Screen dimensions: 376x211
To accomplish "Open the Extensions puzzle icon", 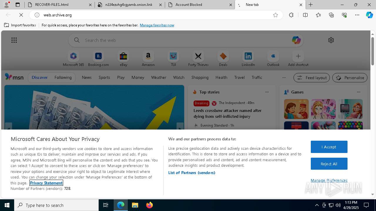I will [x=291, y=15].
